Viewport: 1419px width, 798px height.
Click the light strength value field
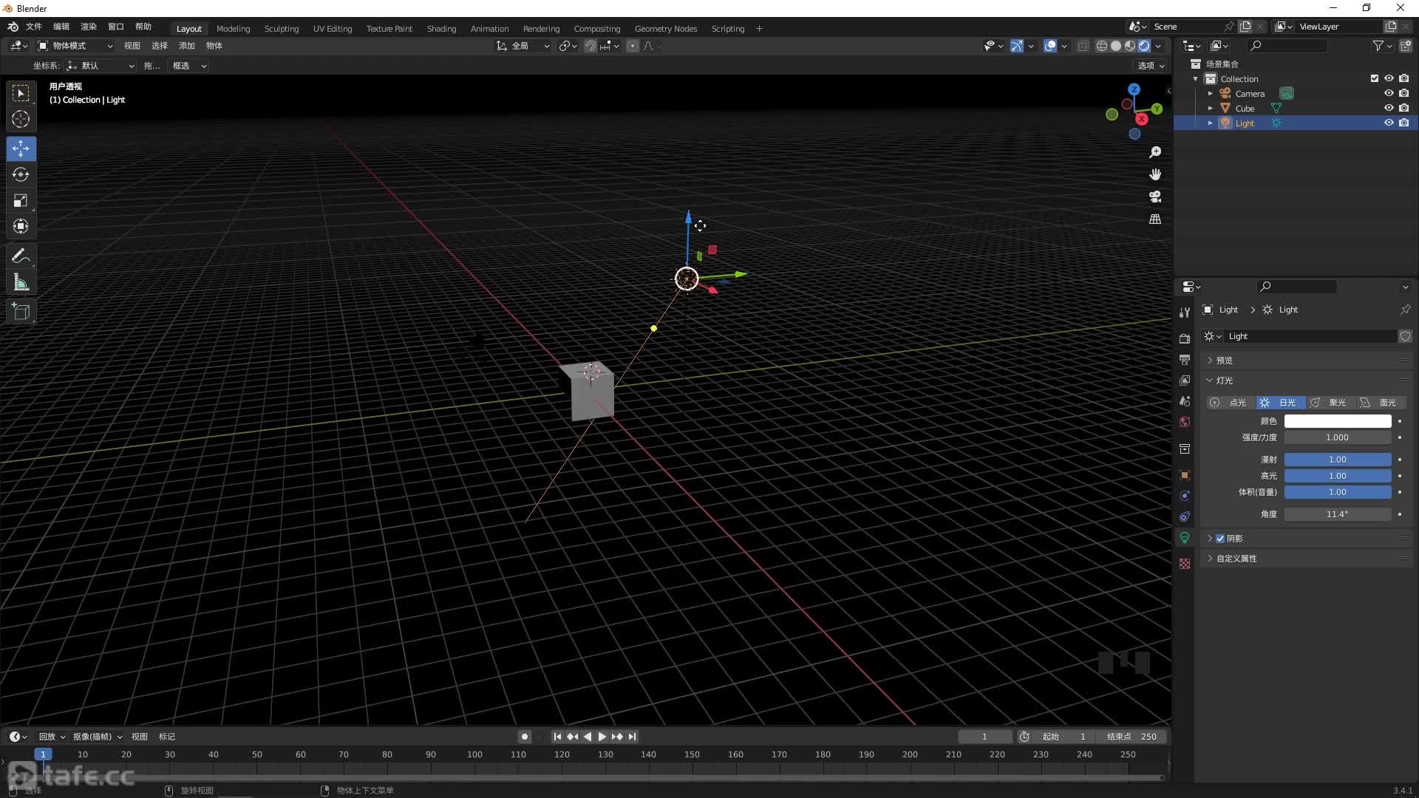point(1338,437)
